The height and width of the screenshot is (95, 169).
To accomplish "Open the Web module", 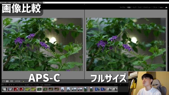I will (x=161, y=7).
